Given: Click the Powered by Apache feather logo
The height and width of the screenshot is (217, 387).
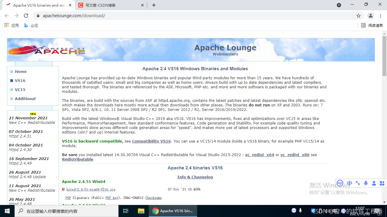Looking at the screenshot, I should click(47, 50).
